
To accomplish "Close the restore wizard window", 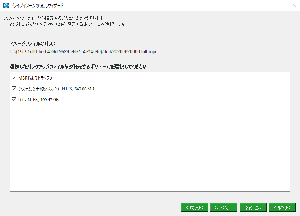I will coord(294,5).
